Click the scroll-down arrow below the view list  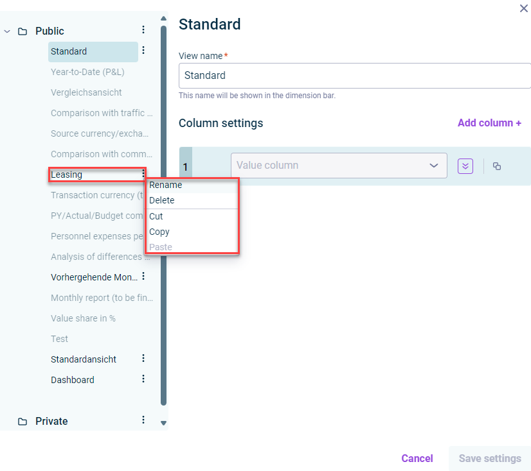point(163,422)
